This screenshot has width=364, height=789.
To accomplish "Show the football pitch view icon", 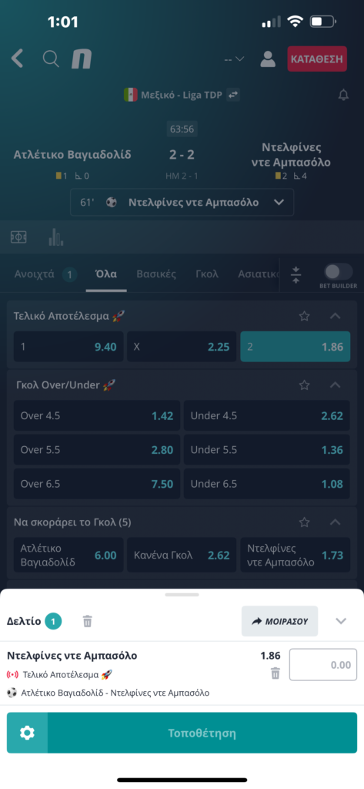I will coord(18,237).
